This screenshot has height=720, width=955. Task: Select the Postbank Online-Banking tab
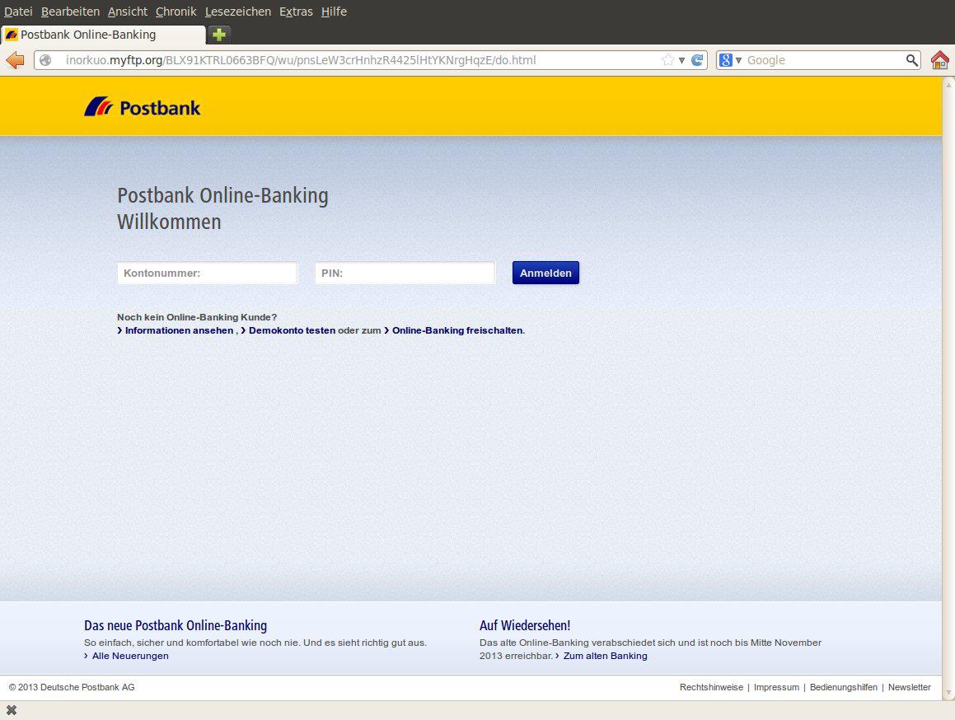103,35
